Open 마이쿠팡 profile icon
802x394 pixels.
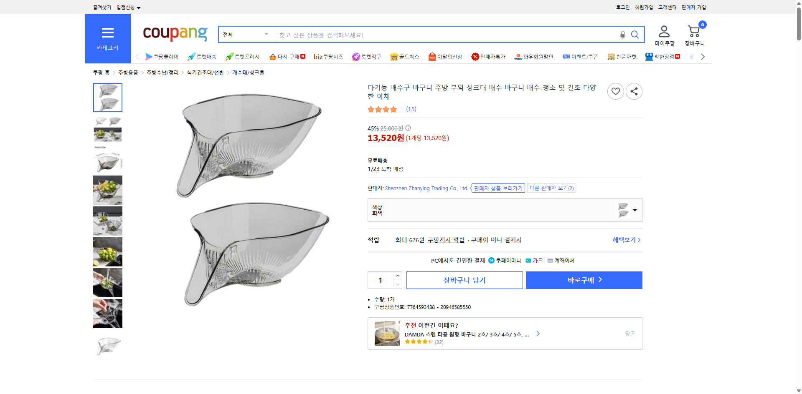tap(663, 30)
